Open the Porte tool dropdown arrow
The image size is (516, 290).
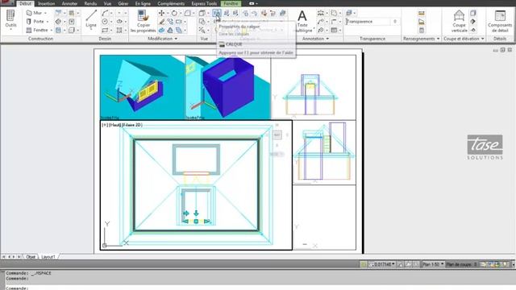(x=48, y=22)
